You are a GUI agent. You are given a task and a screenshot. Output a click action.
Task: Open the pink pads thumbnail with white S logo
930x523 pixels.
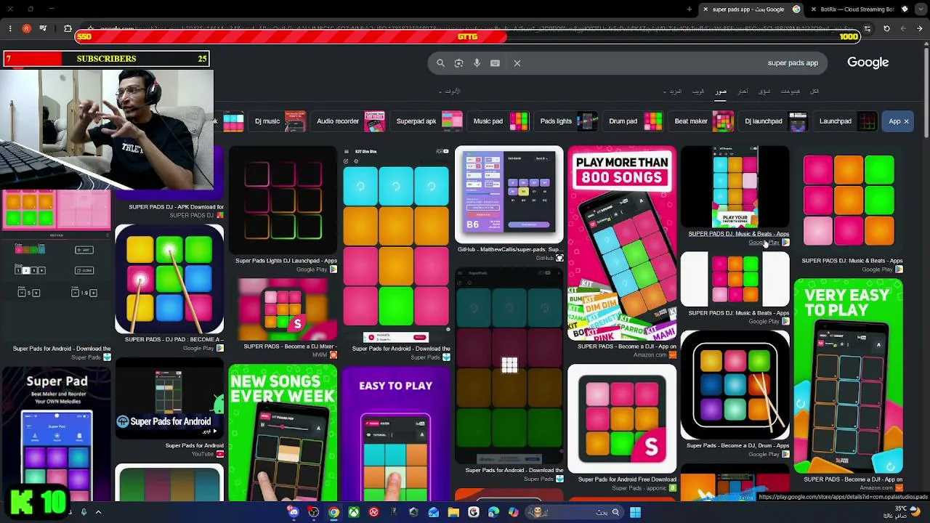click(622, 418)
